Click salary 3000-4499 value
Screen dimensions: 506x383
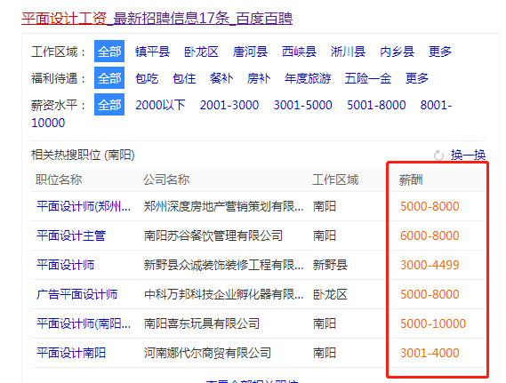coord(430,265)
